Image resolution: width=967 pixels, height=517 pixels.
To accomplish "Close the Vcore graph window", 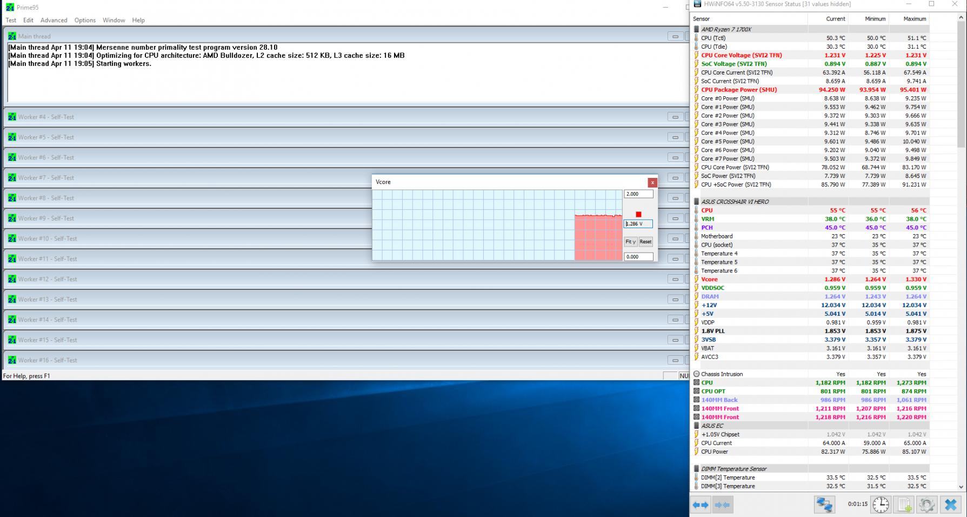I will (652, 182).
